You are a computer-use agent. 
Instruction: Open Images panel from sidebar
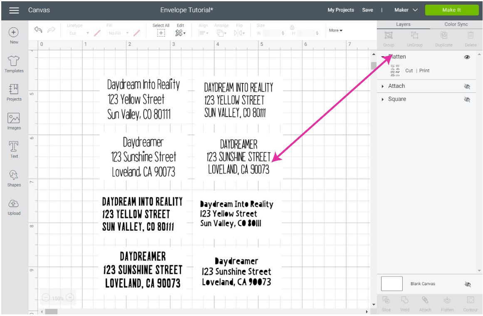14,118
